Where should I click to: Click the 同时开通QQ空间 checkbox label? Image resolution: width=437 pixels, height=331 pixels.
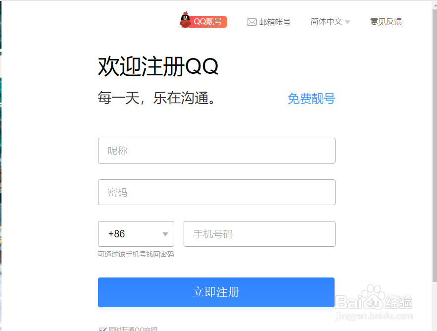[x=133, y=329]
